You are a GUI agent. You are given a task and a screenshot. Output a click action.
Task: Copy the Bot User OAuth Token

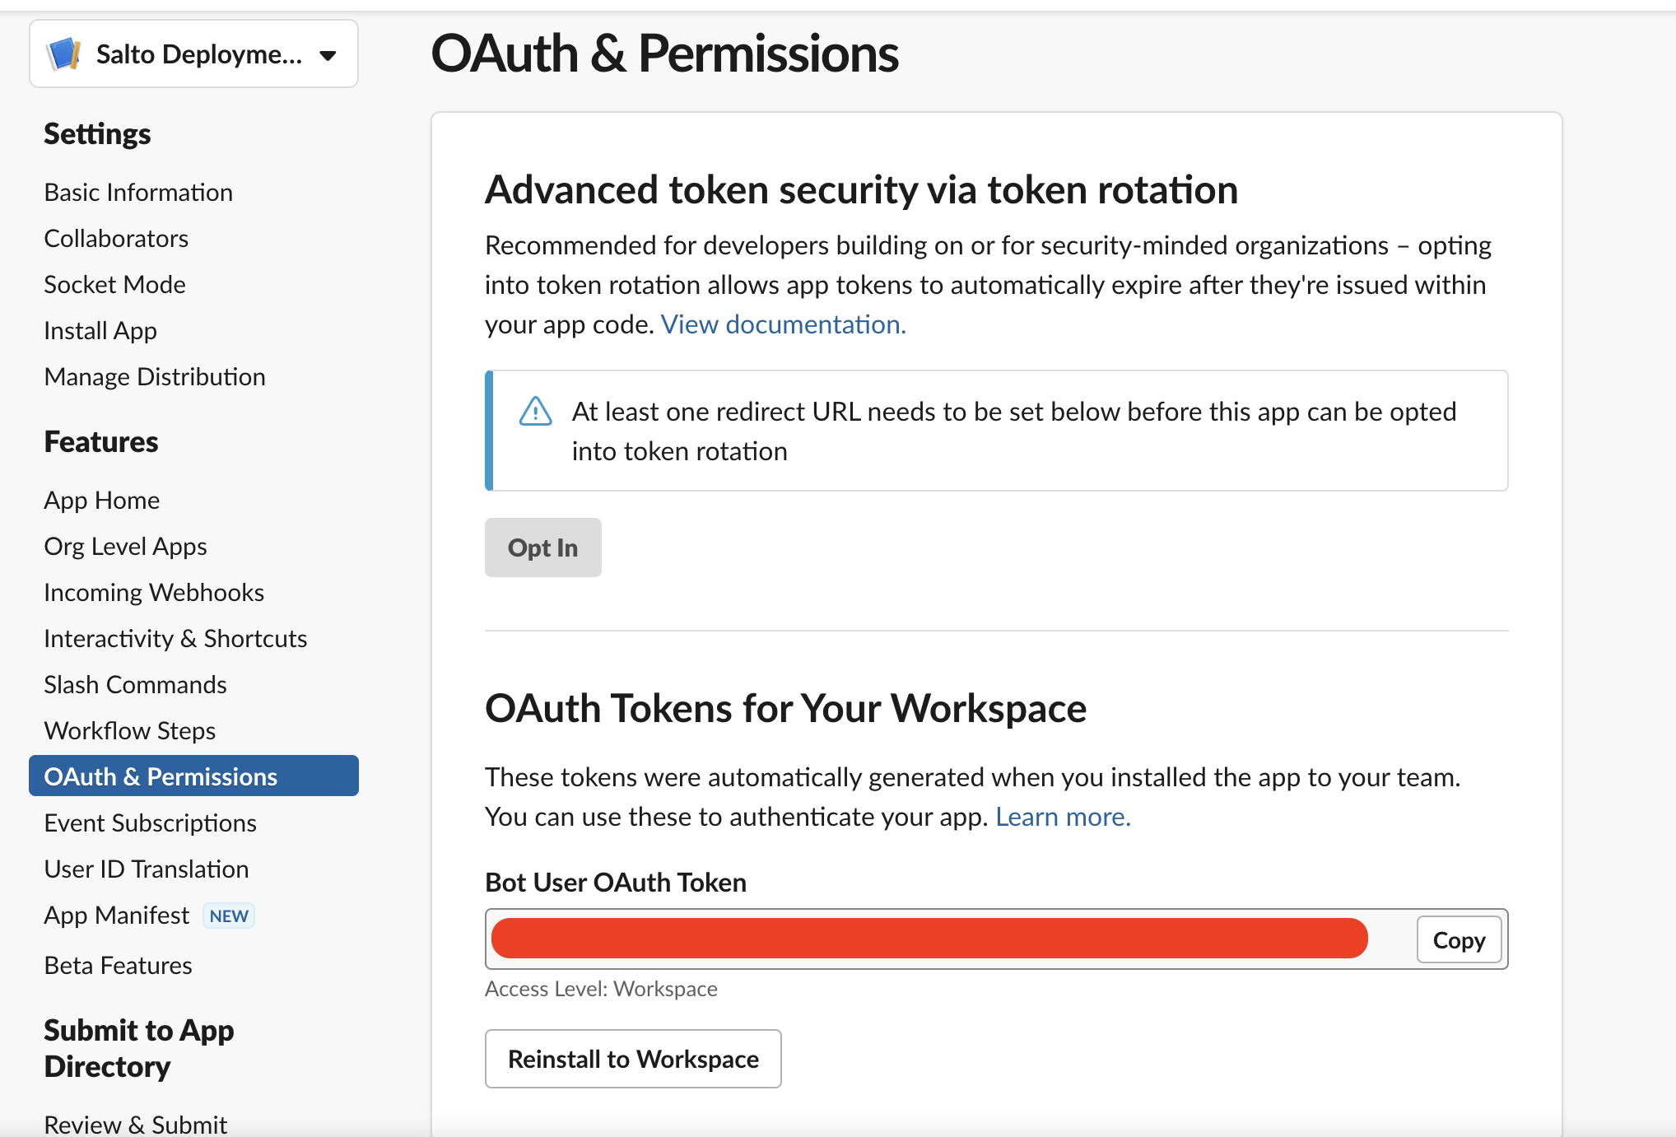(1458, 939)
